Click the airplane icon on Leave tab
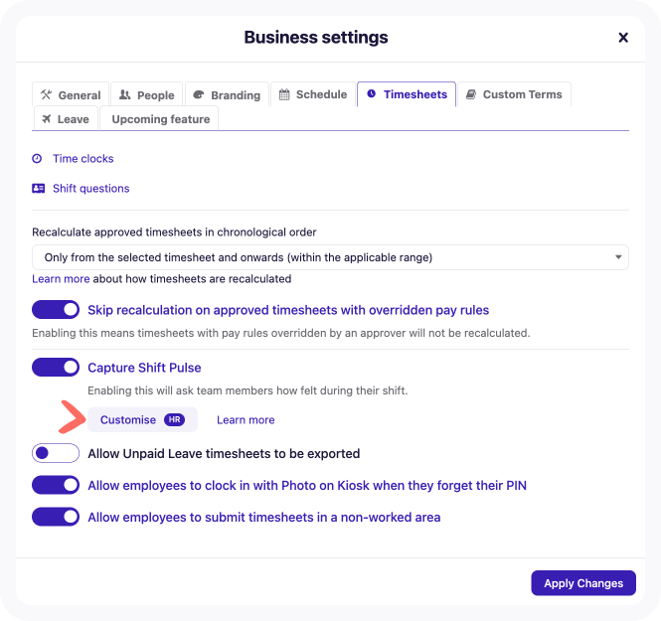The height and width of the screenshot is (621, 661). click(x=47, y=119)
